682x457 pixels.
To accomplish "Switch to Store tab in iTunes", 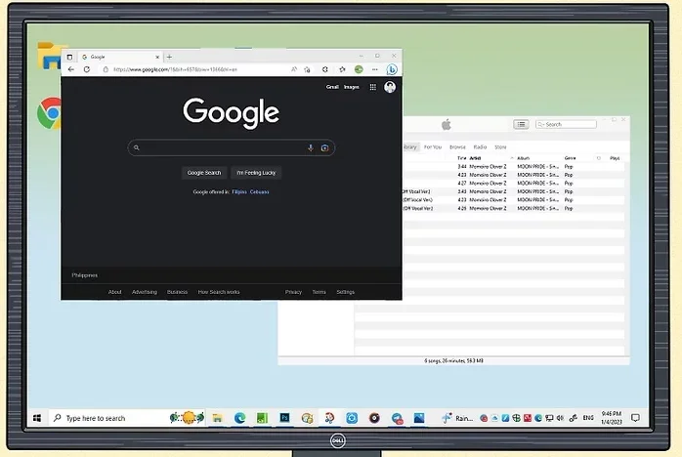I will click(x=500, y=147).
